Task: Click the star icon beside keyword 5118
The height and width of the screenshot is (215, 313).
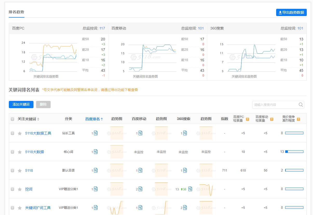Action: click(19, 171)
